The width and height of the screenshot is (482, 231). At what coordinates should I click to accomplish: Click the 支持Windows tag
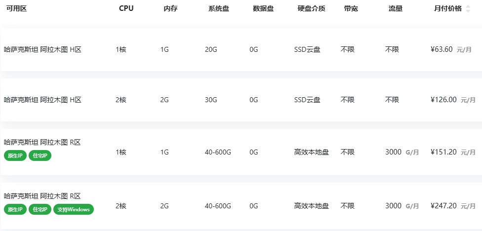pyautogui.click(x=74, y=209)
